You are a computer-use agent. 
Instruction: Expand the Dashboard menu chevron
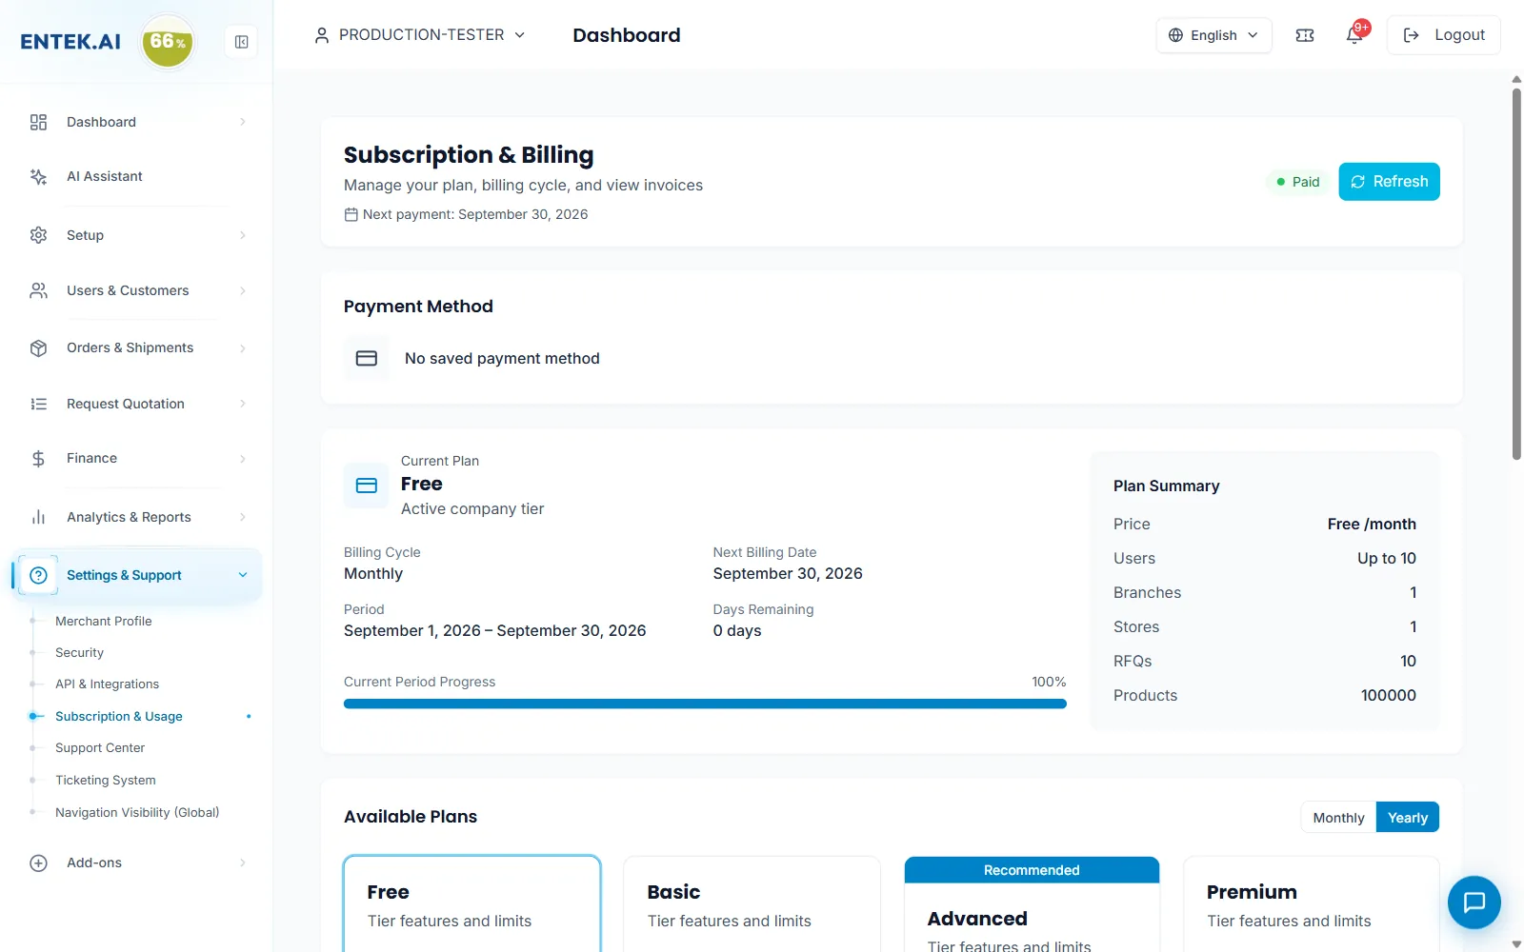(x=243, y=122)
